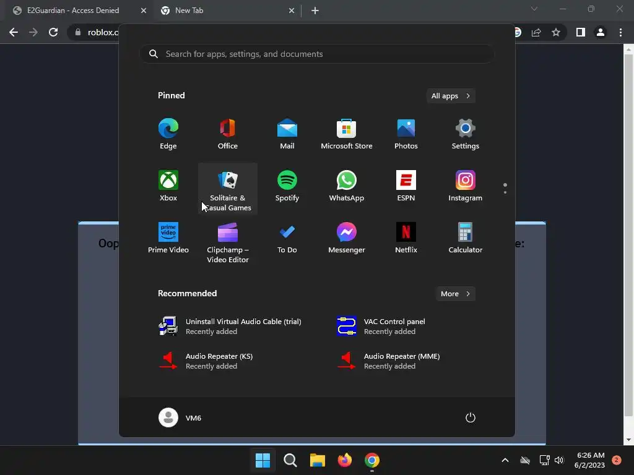The height and width of the screenshot is (475, 634).
Task: Click the Chrome page vertical scrollbar
Action: pyautogui.click(x=628, y=236)
